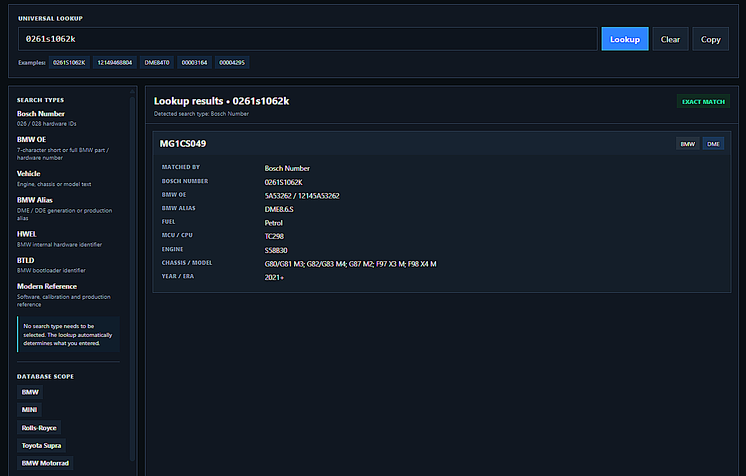Click the chassis list starting G80/G81 M3
The image size is (746, 476).
[350, 264]
